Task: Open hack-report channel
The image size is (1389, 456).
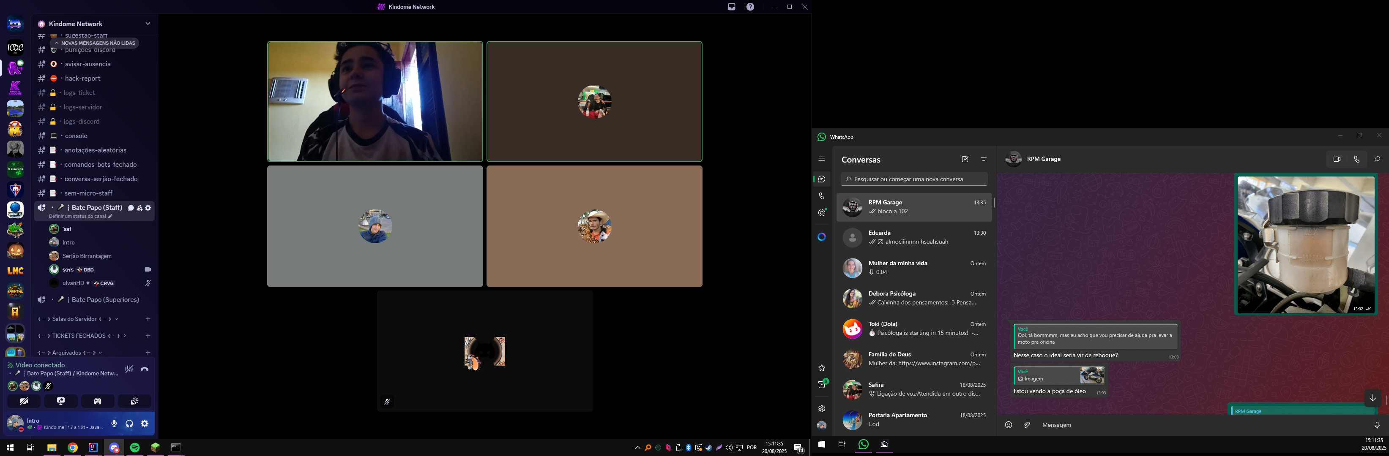Action: [x=94, y=79]
